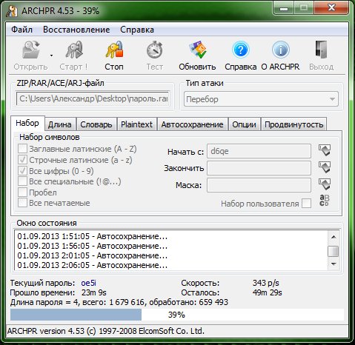Stop the attack with the Стоп icon
The height and width of the screenshot is (345, 355).
pos(114,50)
